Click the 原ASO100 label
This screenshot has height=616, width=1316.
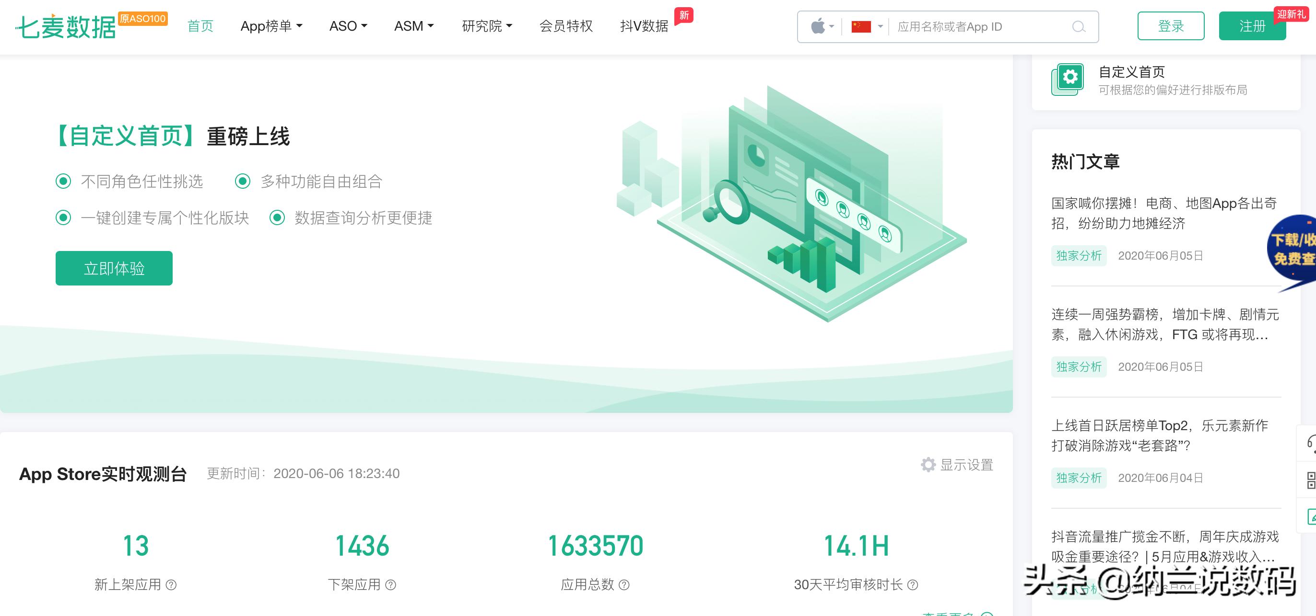tap(143, 19)
